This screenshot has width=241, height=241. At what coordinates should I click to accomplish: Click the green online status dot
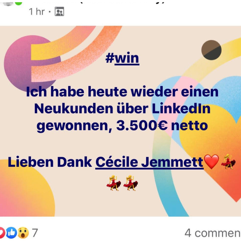(18, 2)
